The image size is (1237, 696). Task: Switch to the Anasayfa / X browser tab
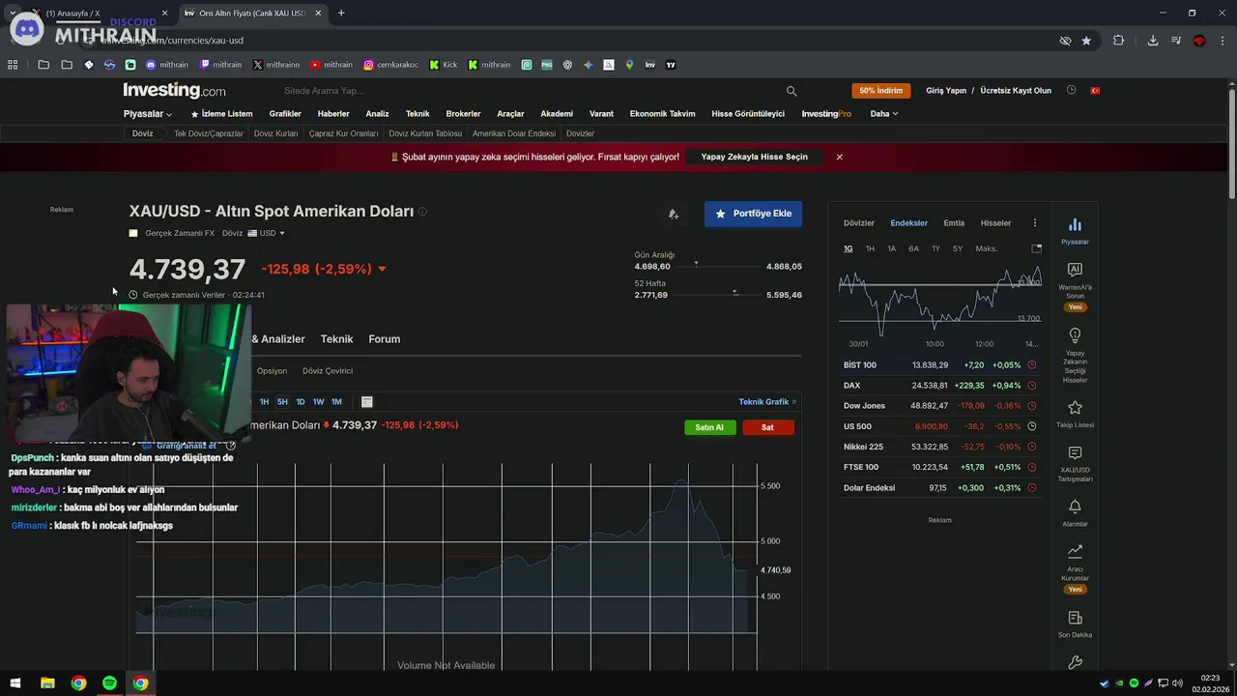tap(101, 13)
